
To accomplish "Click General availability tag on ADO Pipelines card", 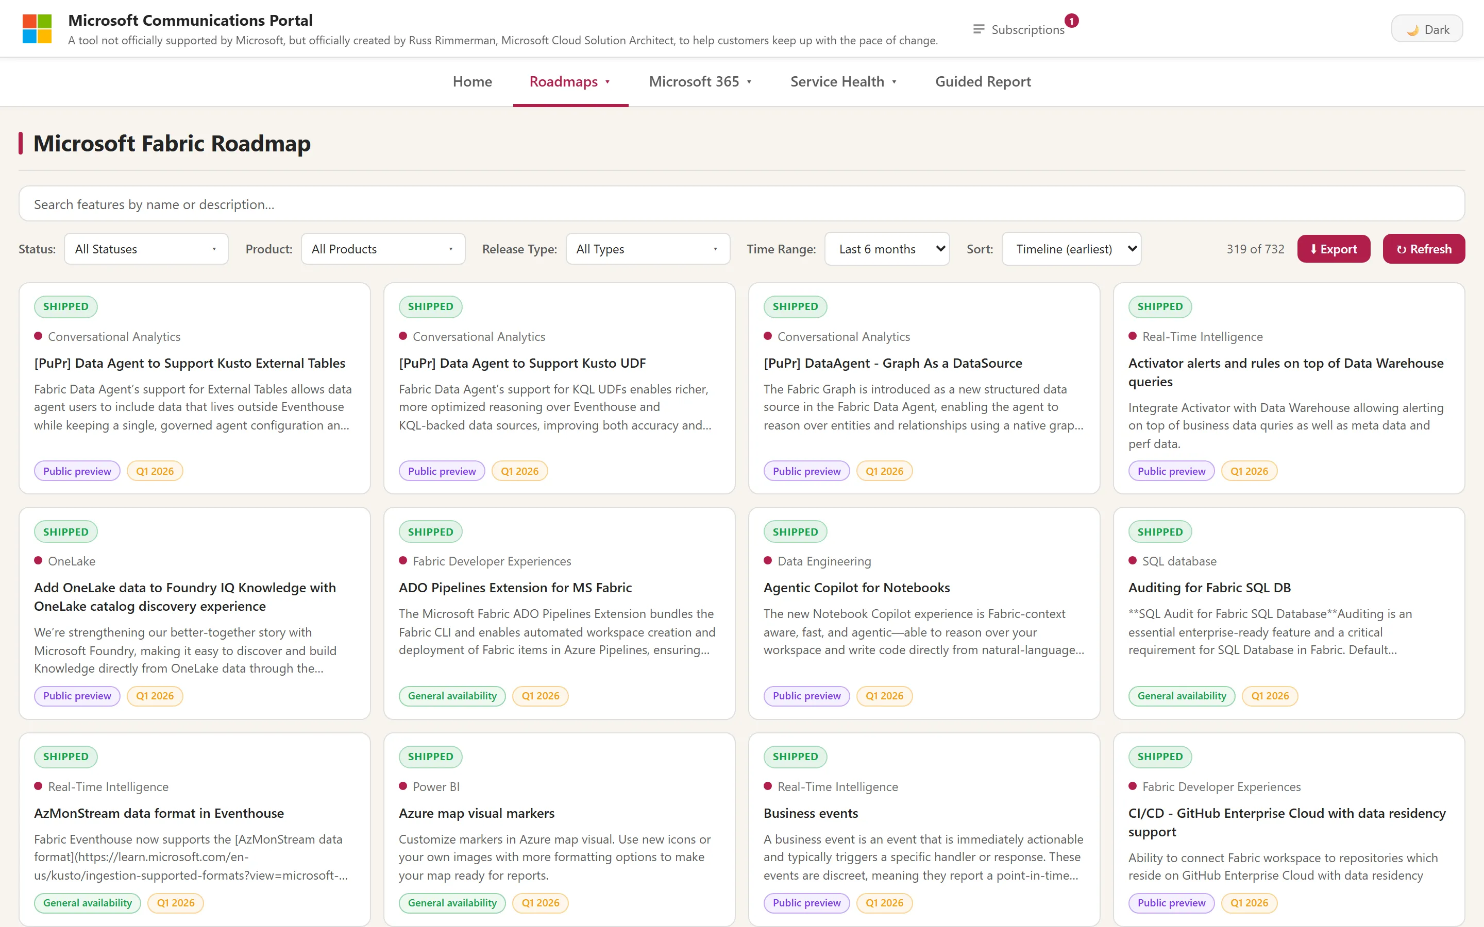I will (x=452, y=696).
